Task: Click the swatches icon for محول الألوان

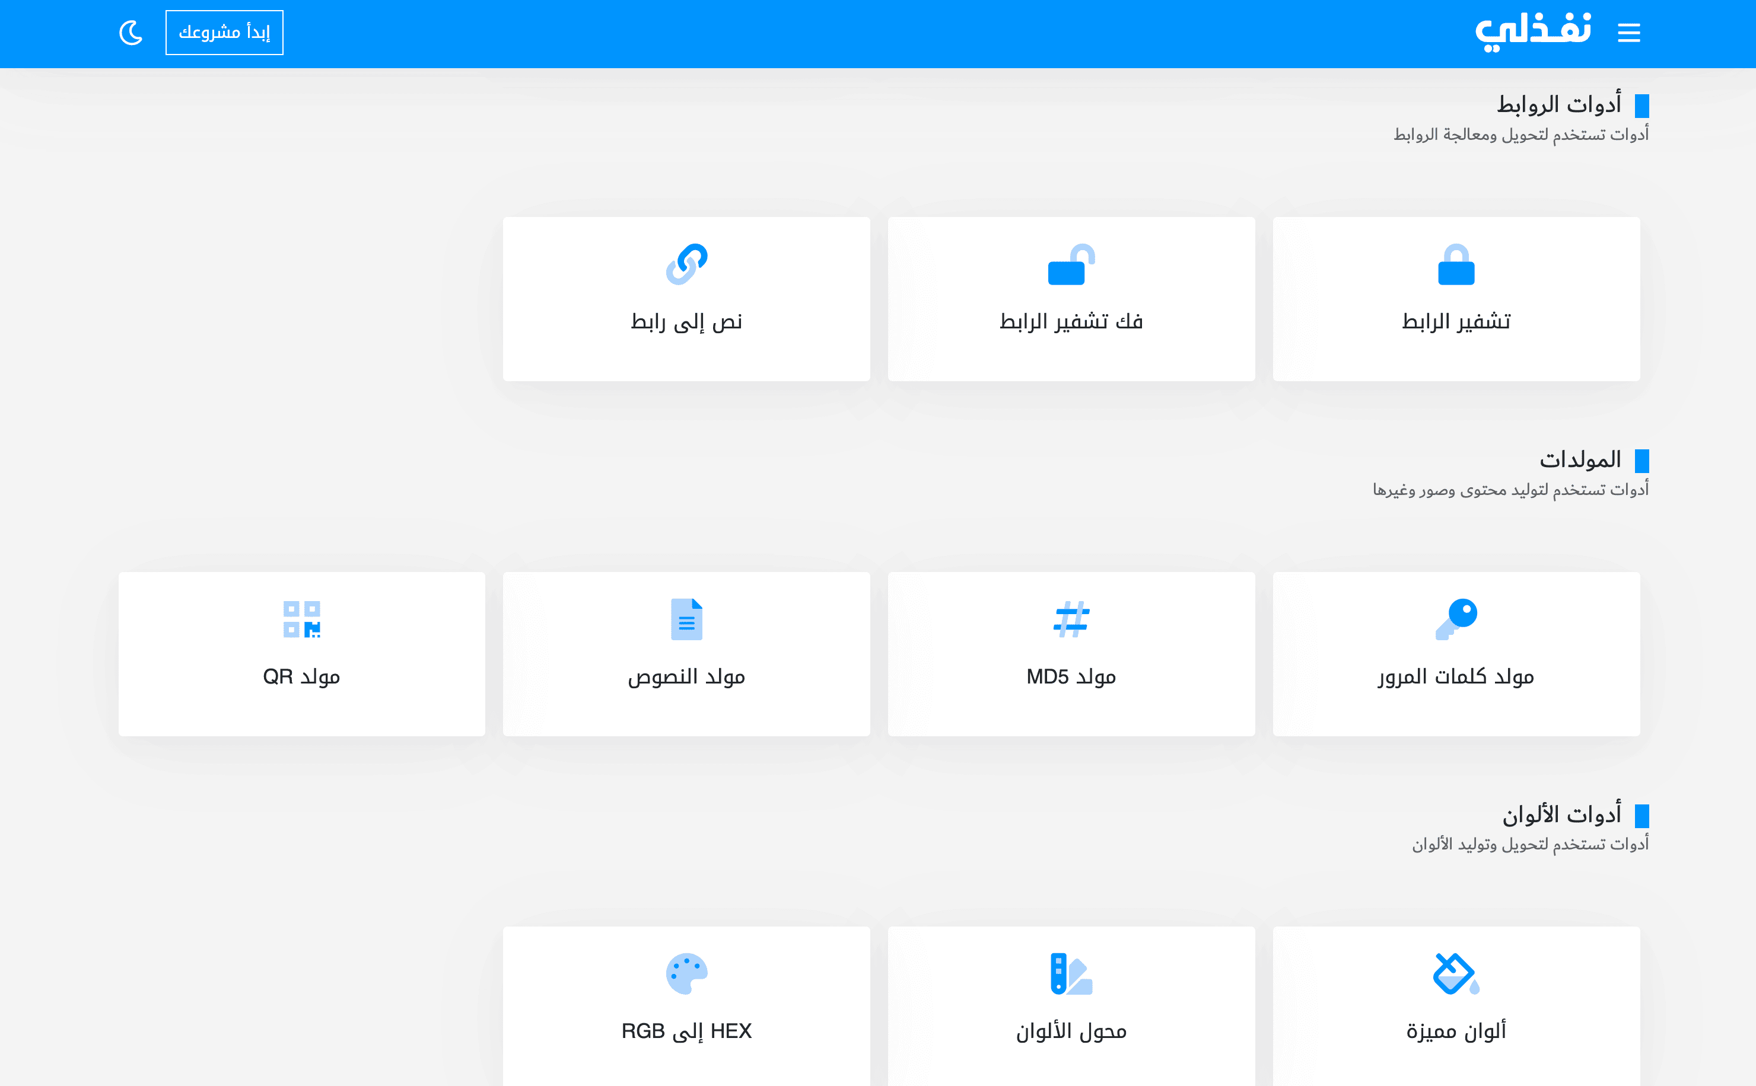Action: (1071, 973)
